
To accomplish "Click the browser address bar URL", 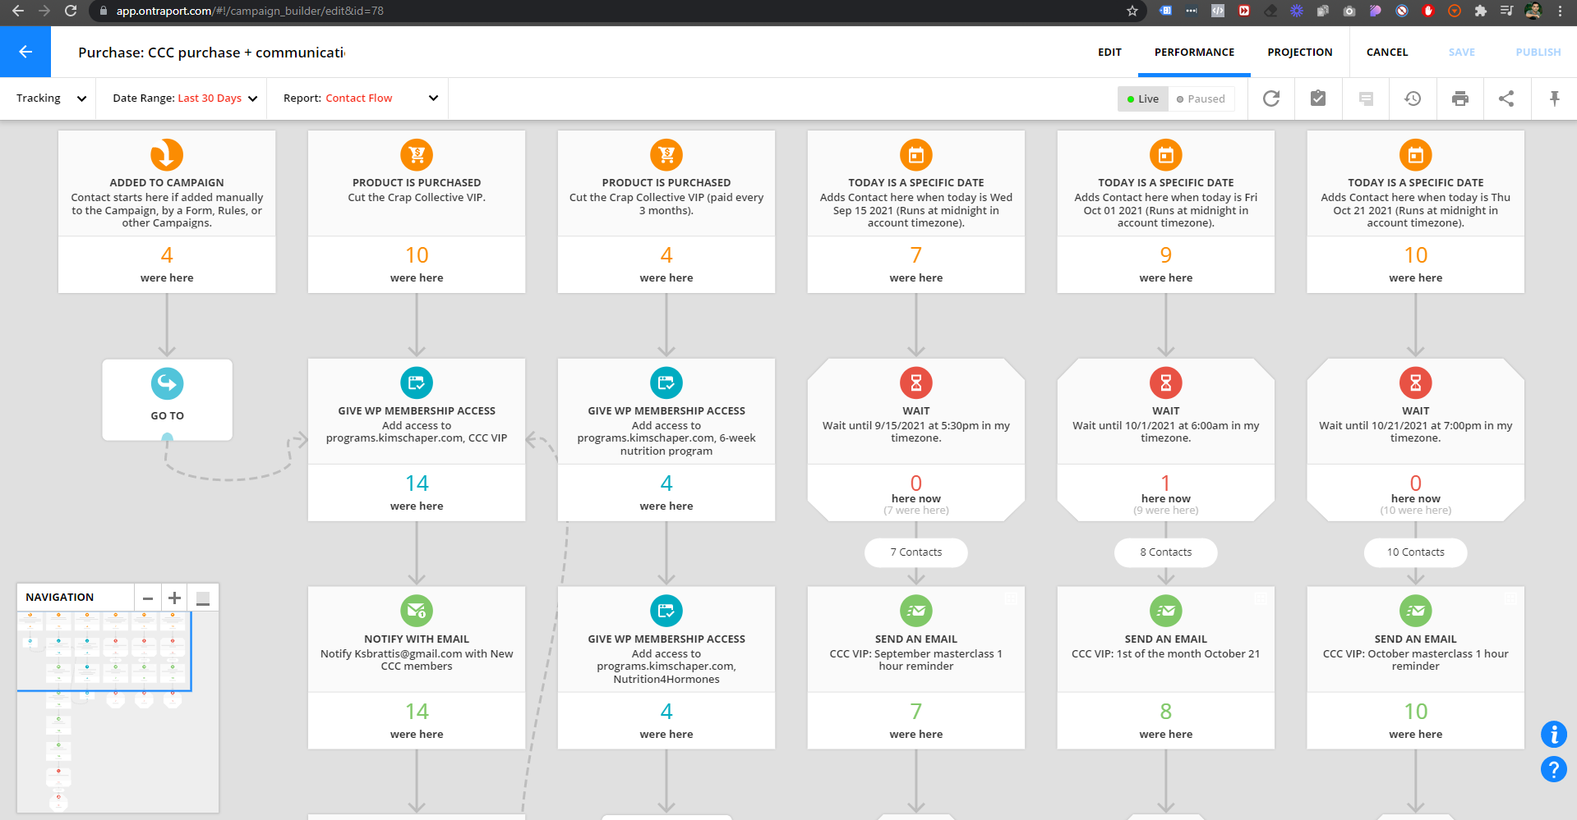I will click(x=250, y=11).
